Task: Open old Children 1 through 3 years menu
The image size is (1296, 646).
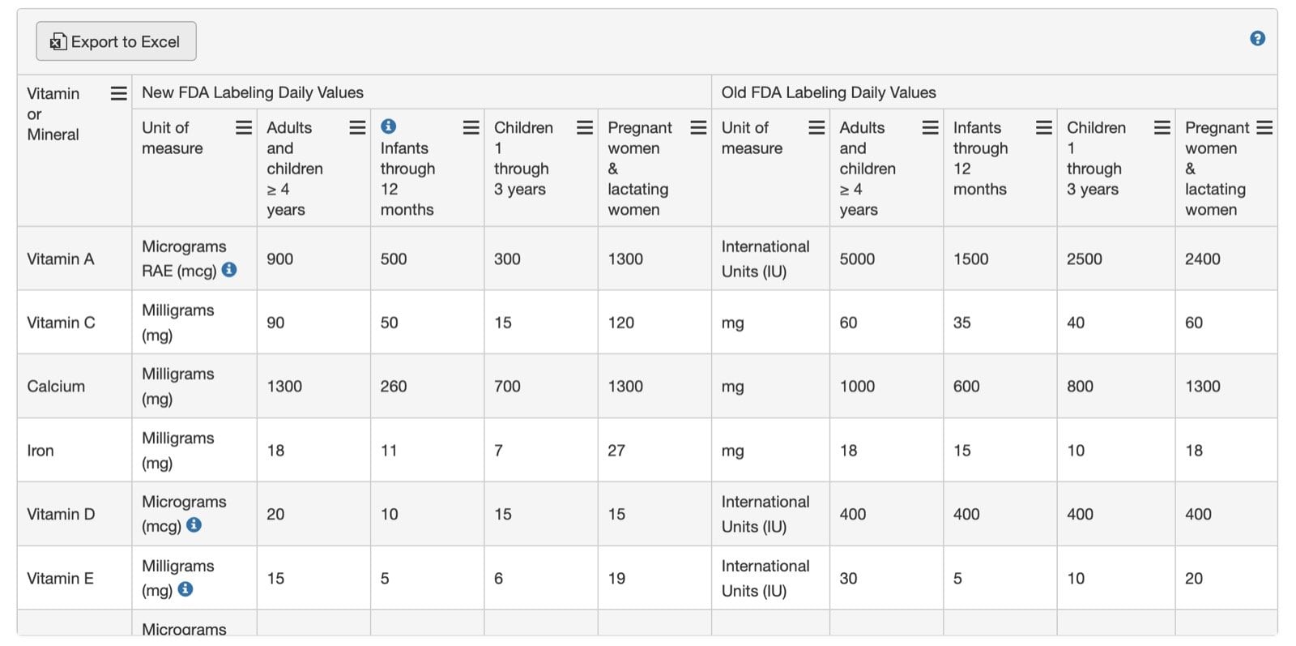Action: (1162, 127)
